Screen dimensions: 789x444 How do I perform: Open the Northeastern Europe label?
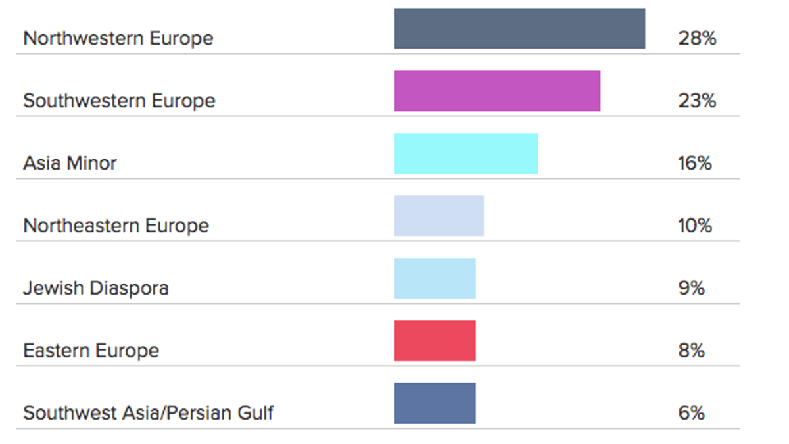116,226
